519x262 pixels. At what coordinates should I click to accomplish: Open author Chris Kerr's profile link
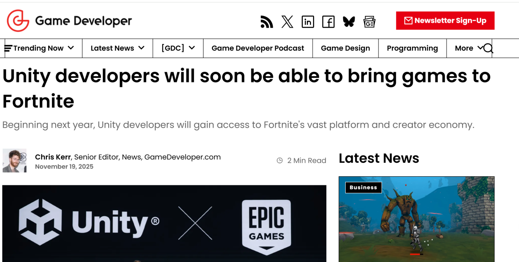(x=53, y=157)
